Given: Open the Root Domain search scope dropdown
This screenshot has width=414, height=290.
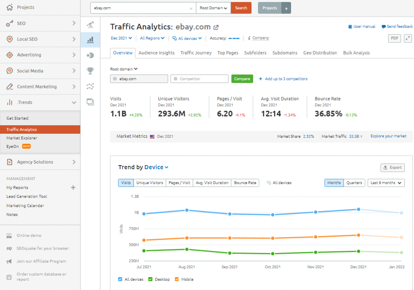Looking at the screenshot, I should 213,8.
